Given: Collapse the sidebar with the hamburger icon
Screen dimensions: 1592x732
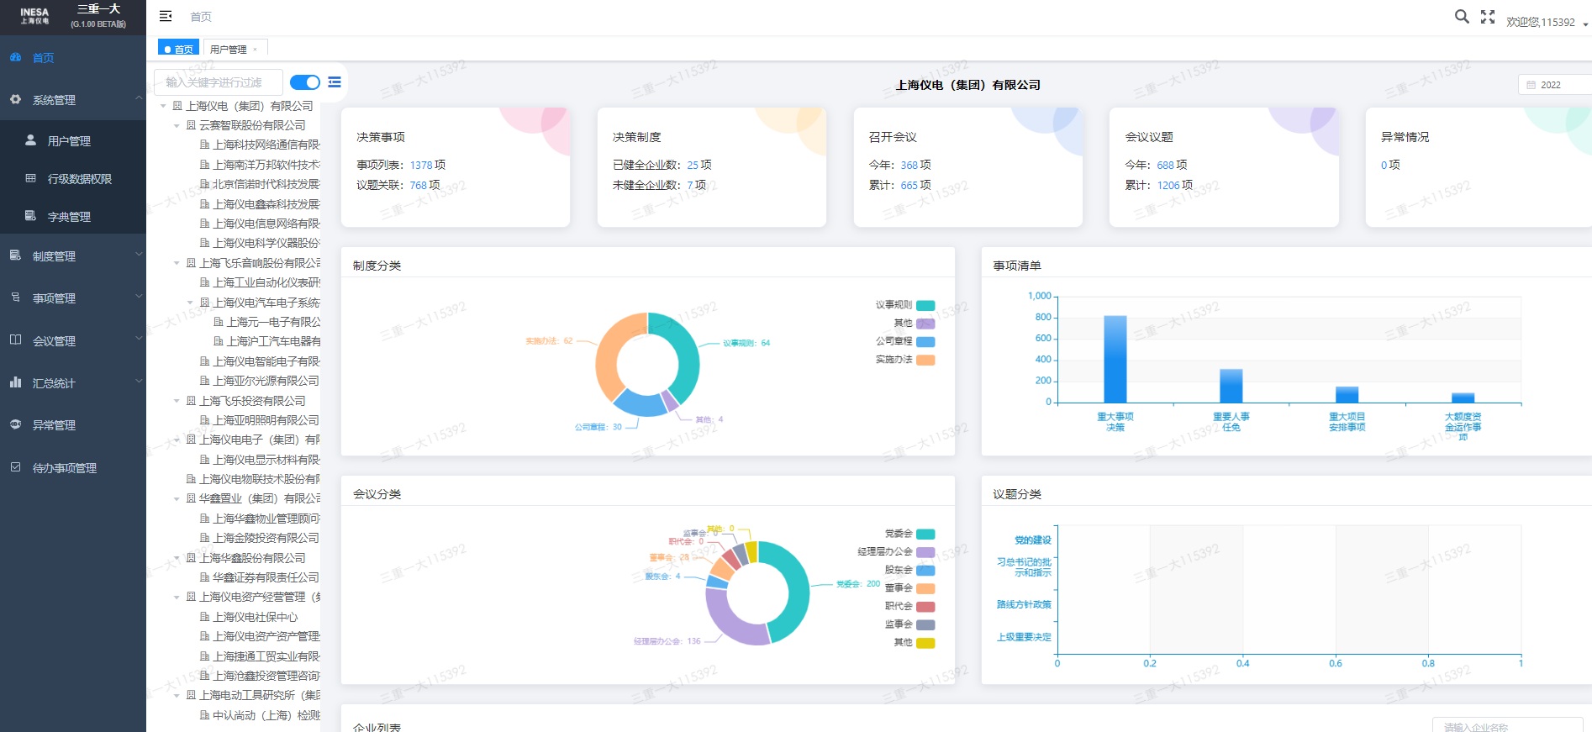Looking at the screenshot, I should pos(166,16).
